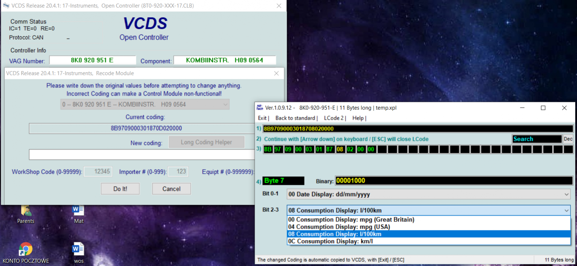Select byte 8 cell with value 02

pos(351,149)
